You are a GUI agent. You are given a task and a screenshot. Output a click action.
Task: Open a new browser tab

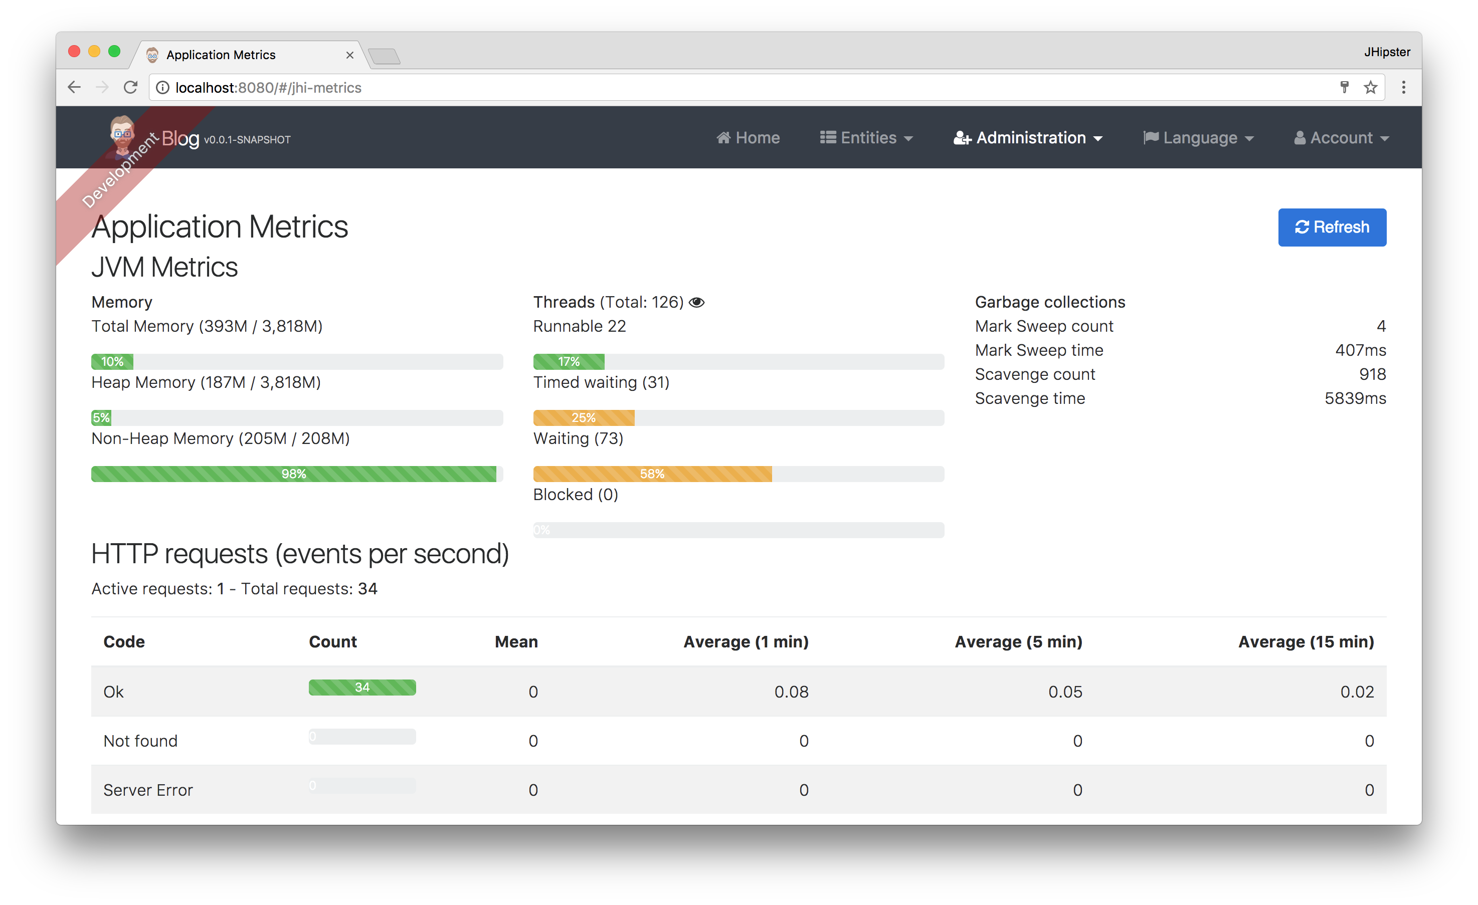pyautogui.click(x=385, y=57)
